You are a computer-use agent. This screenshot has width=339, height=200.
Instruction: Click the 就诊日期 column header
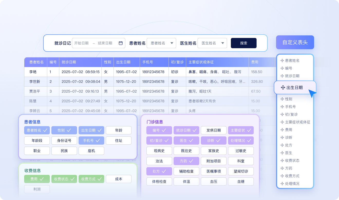click(x=69, y=62)
